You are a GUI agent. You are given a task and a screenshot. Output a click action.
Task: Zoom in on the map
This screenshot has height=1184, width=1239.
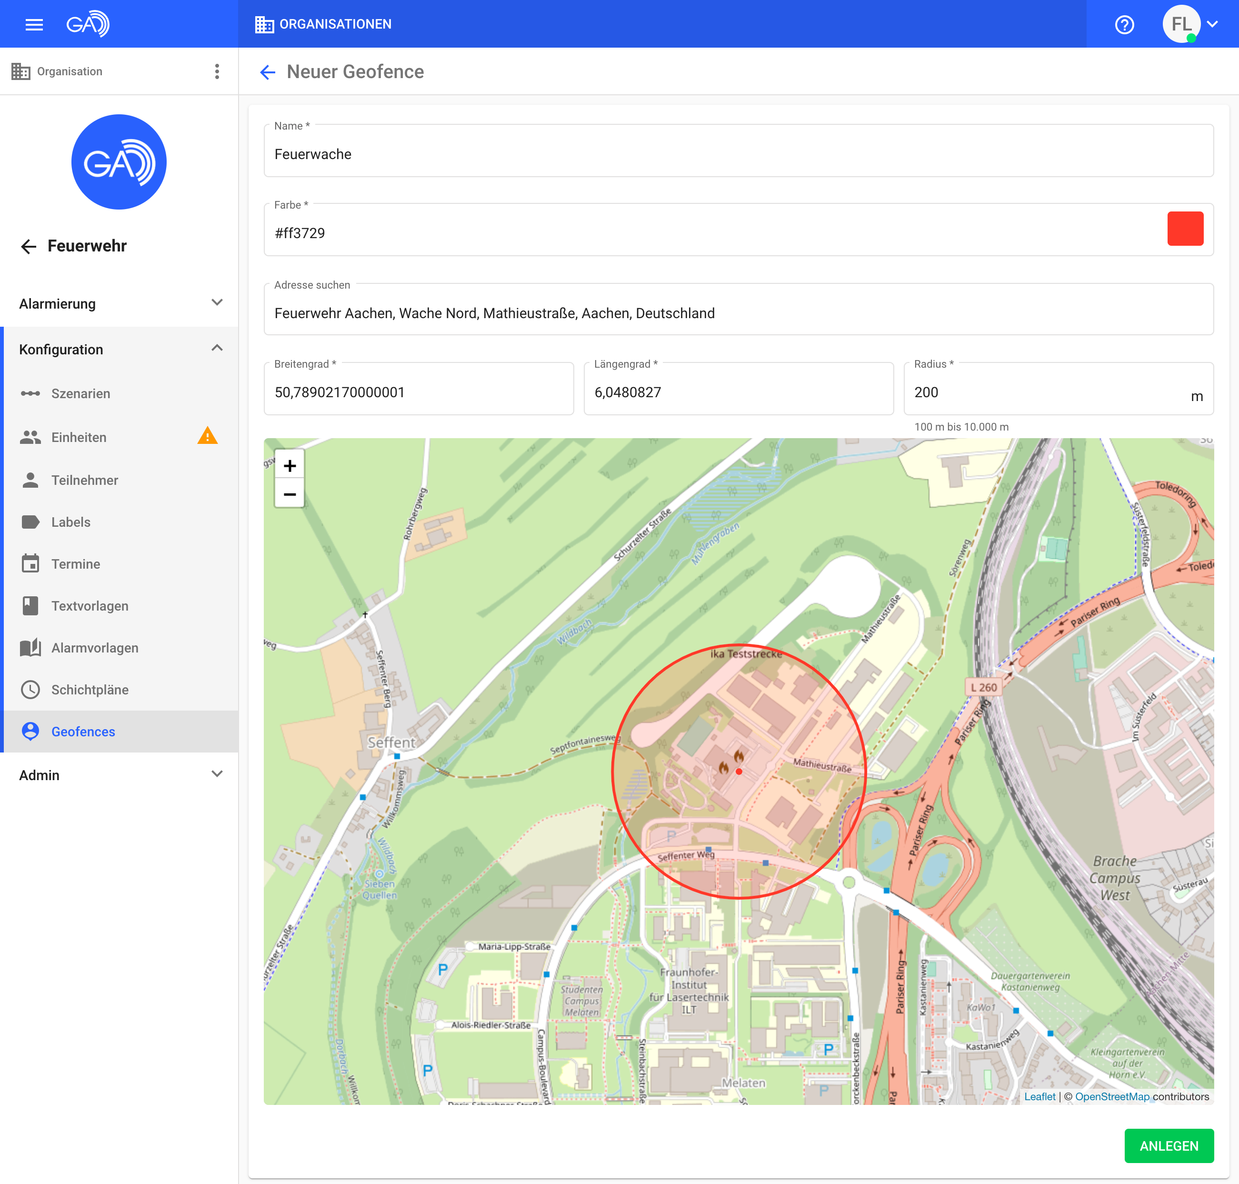(290, 465)
